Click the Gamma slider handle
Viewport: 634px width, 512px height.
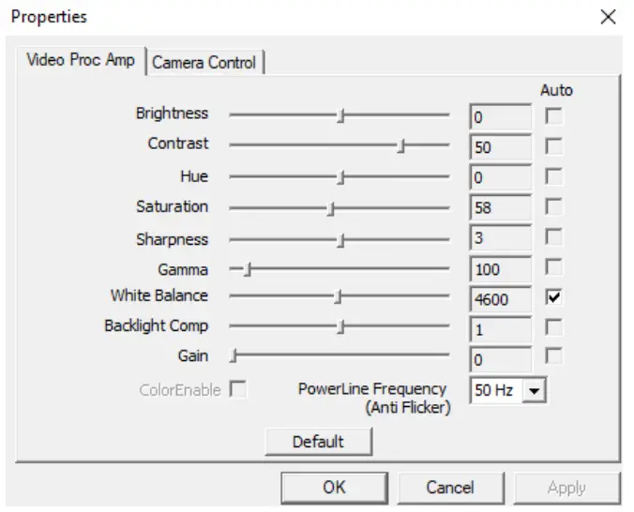pos(248,270)
